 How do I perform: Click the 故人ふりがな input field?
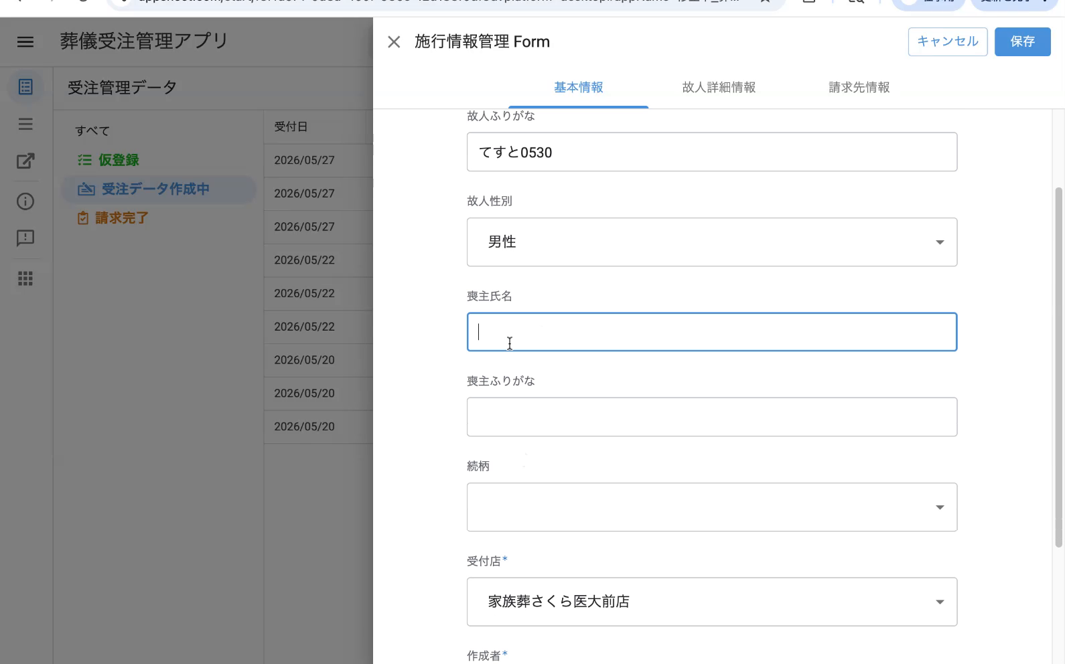click(x=712, y=152)
